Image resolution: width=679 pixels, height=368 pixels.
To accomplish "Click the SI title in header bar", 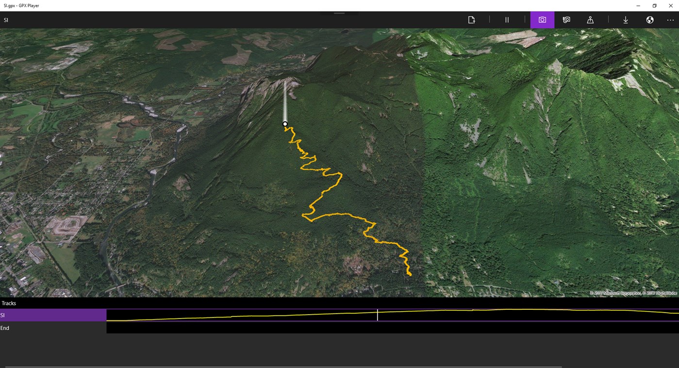I will 6,20.
